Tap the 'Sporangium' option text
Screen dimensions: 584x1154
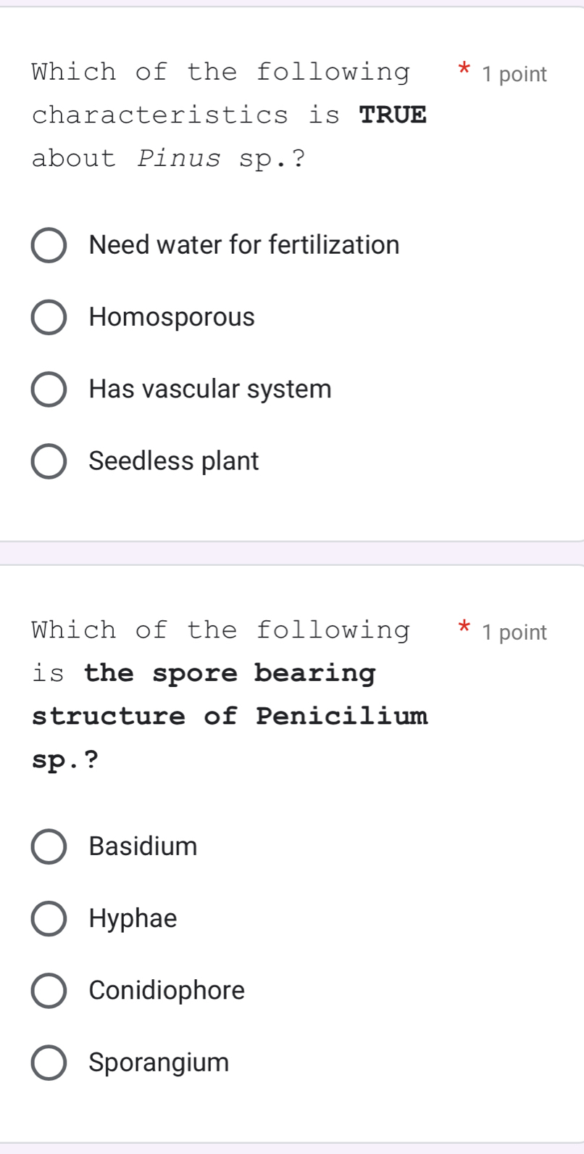tap(159, 1063)
